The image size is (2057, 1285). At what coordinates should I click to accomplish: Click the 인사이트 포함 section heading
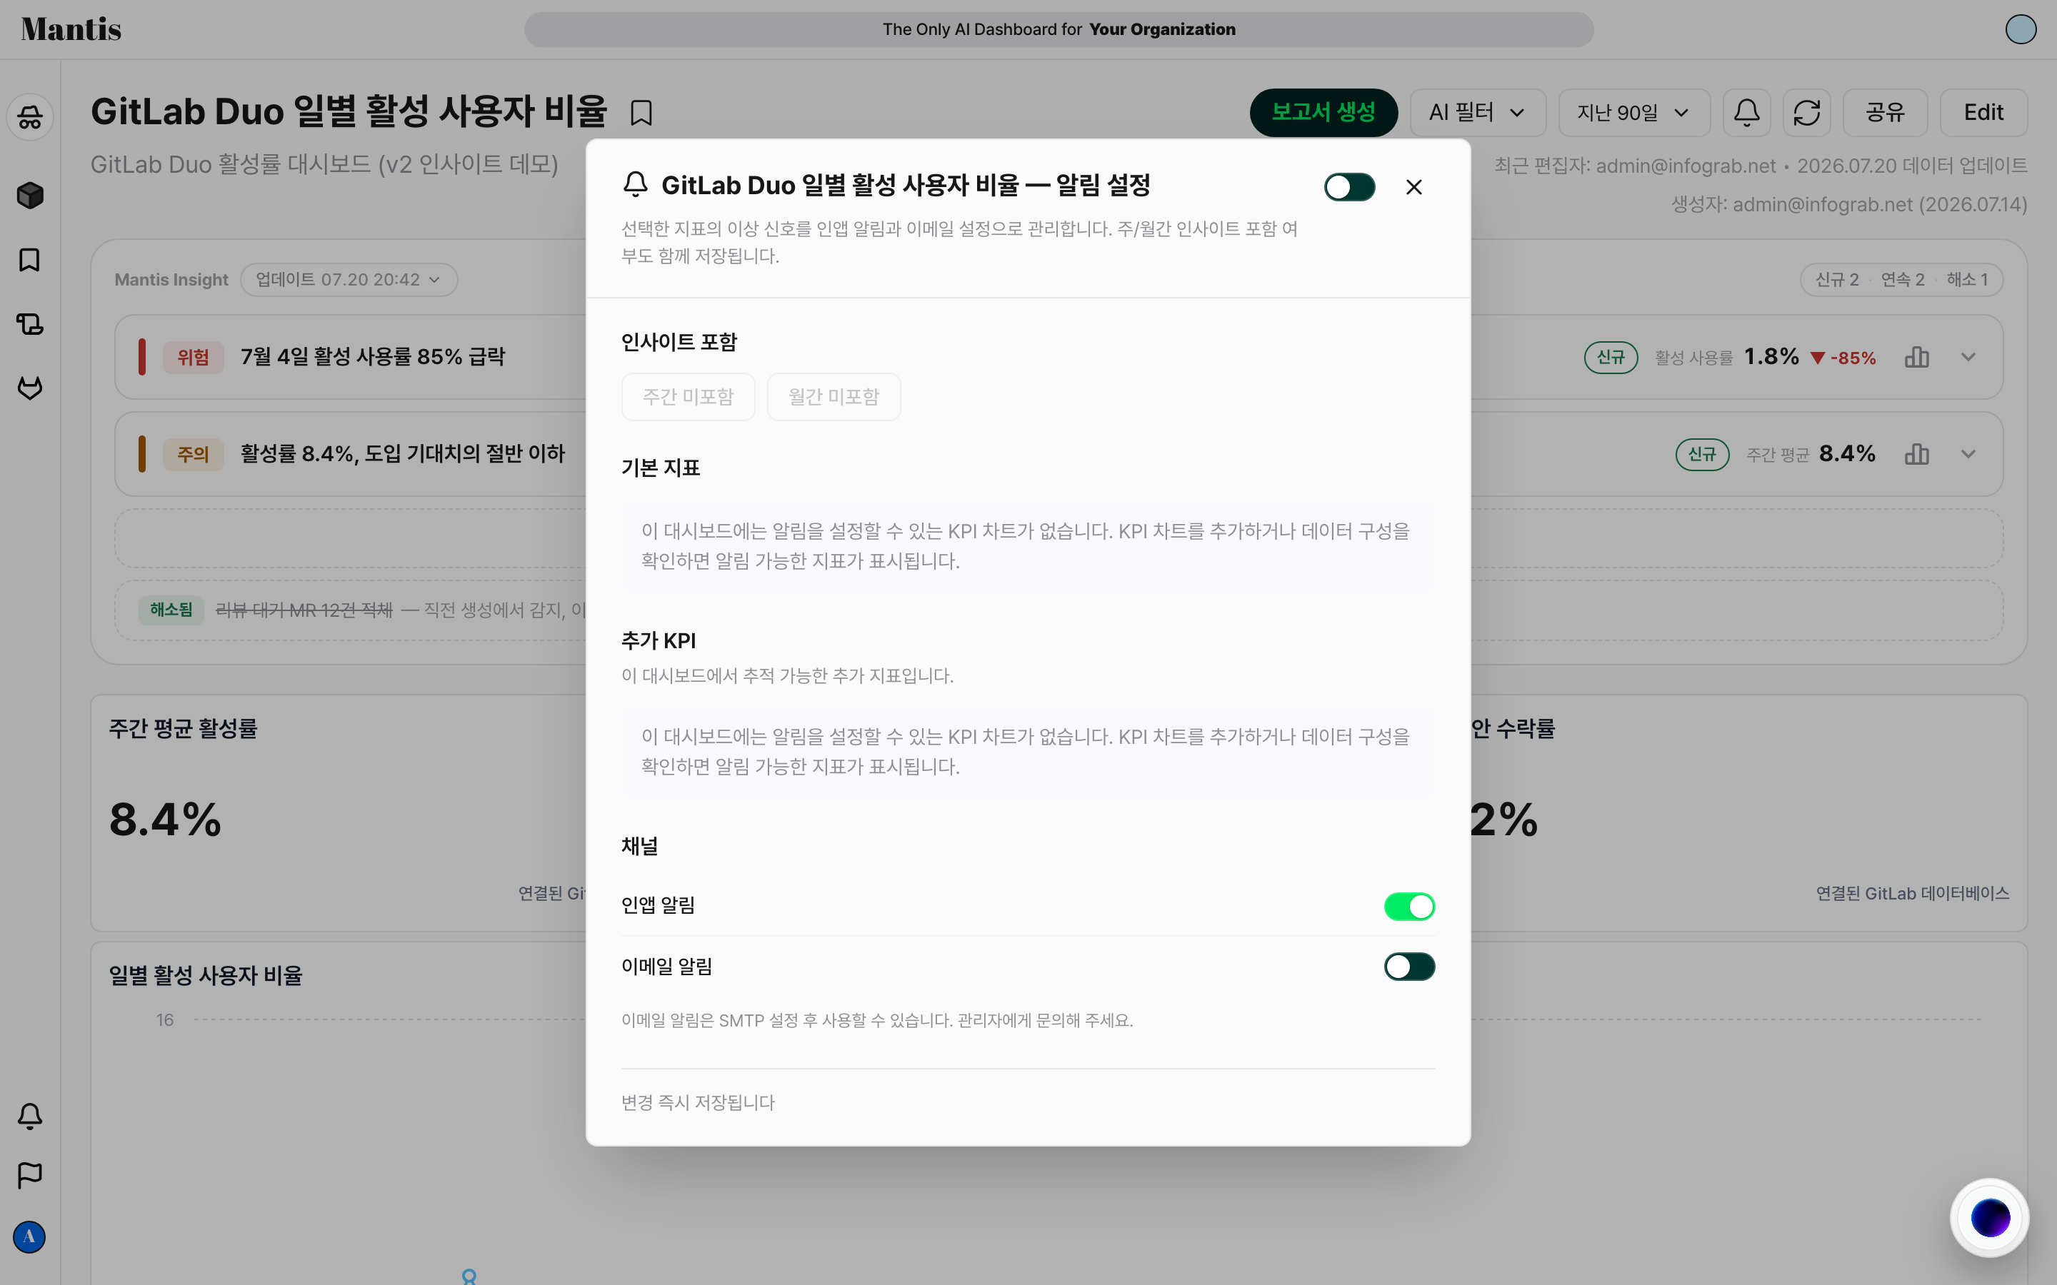(x=679, y=342)
